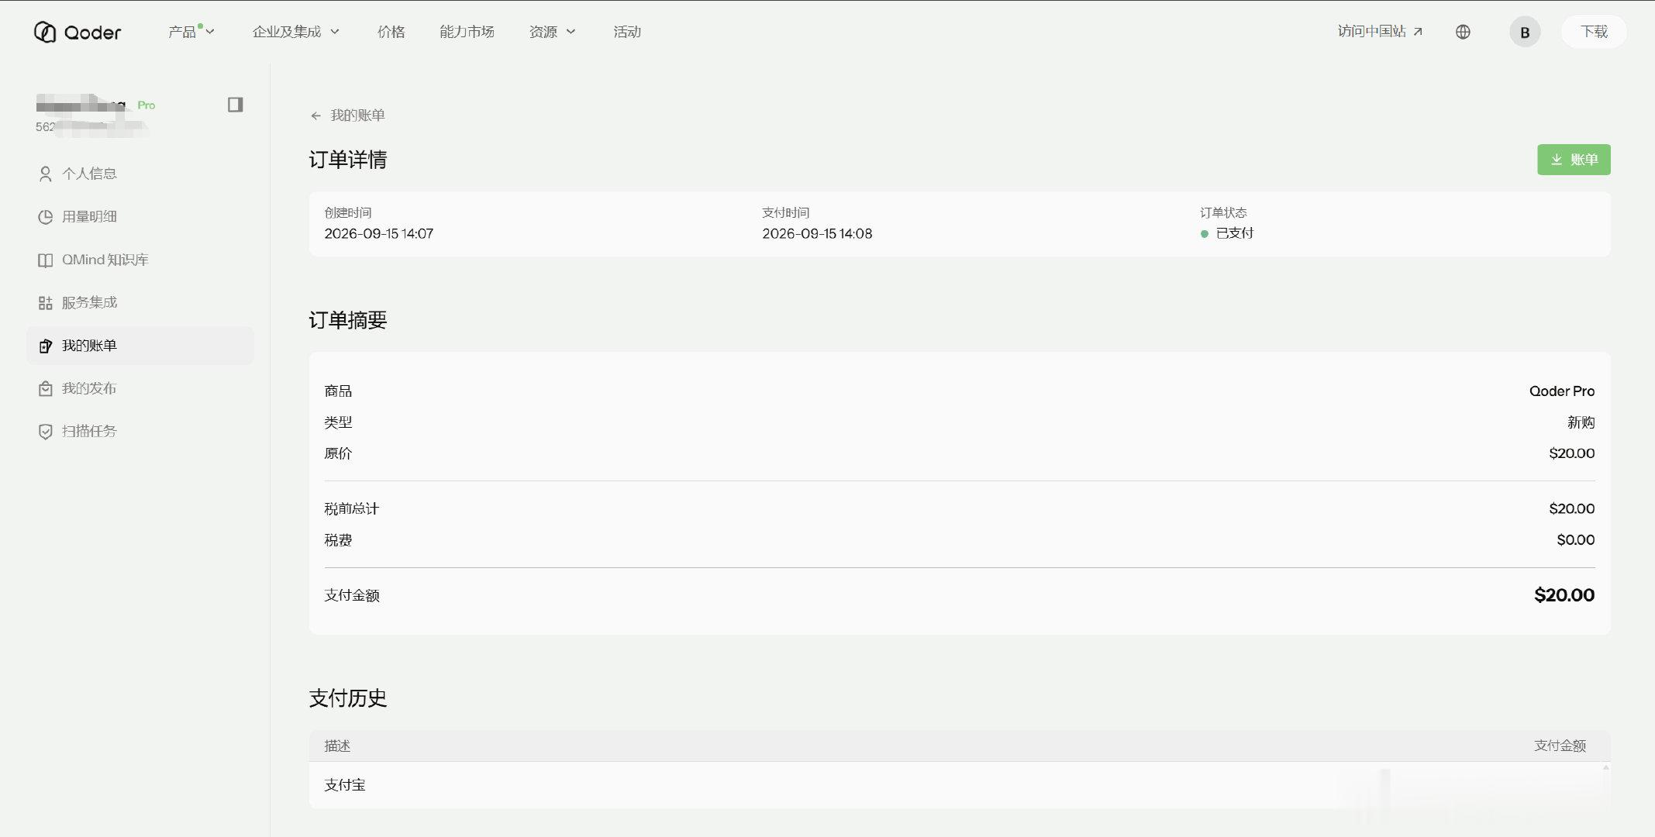Expand the 企业及集成 dropdown menu
This screenshot has width=1655, height=837.
point(296,32)
